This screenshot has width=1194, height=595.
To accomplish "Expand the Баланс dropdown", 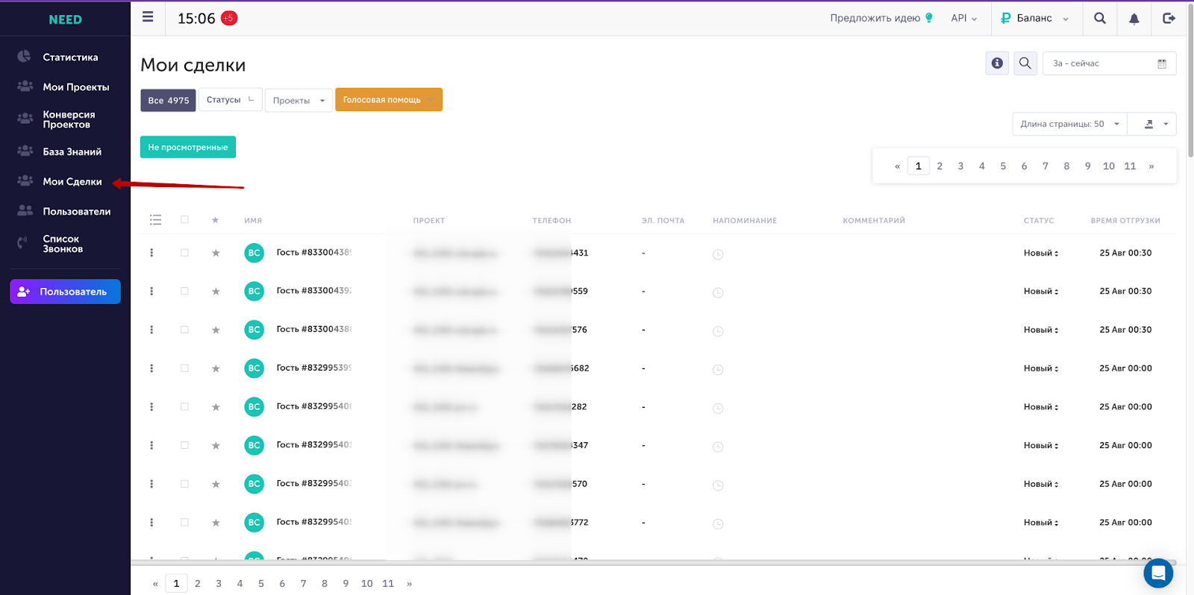I will (1035, 18).
